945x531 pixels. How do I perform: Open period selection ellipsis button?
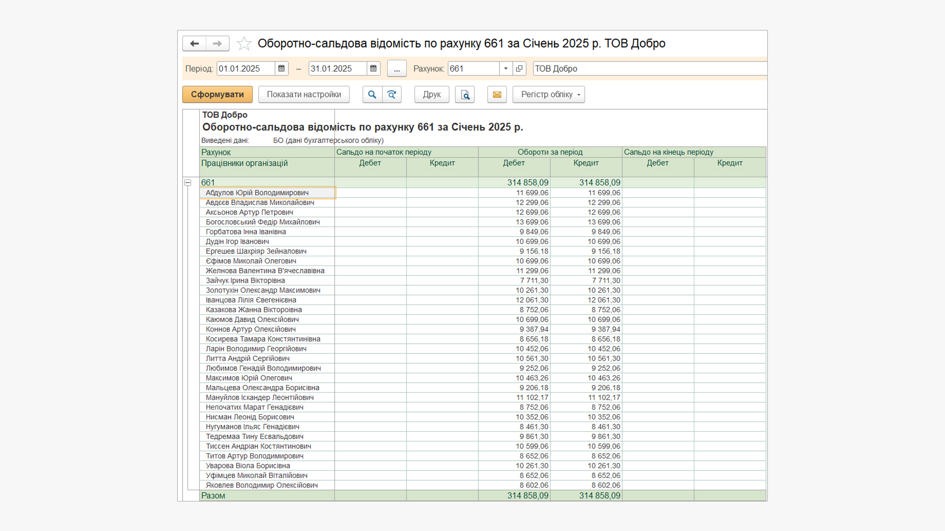click(x=397, y=69)
